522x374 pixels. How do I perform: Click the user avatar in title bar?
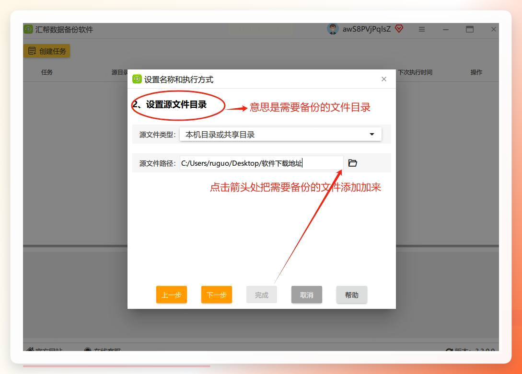coord(333,29)
